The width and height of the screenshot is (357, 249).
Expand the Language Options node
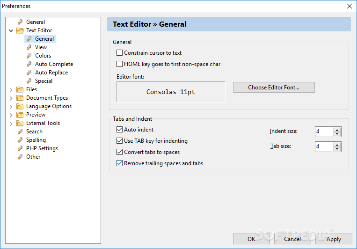11,106
